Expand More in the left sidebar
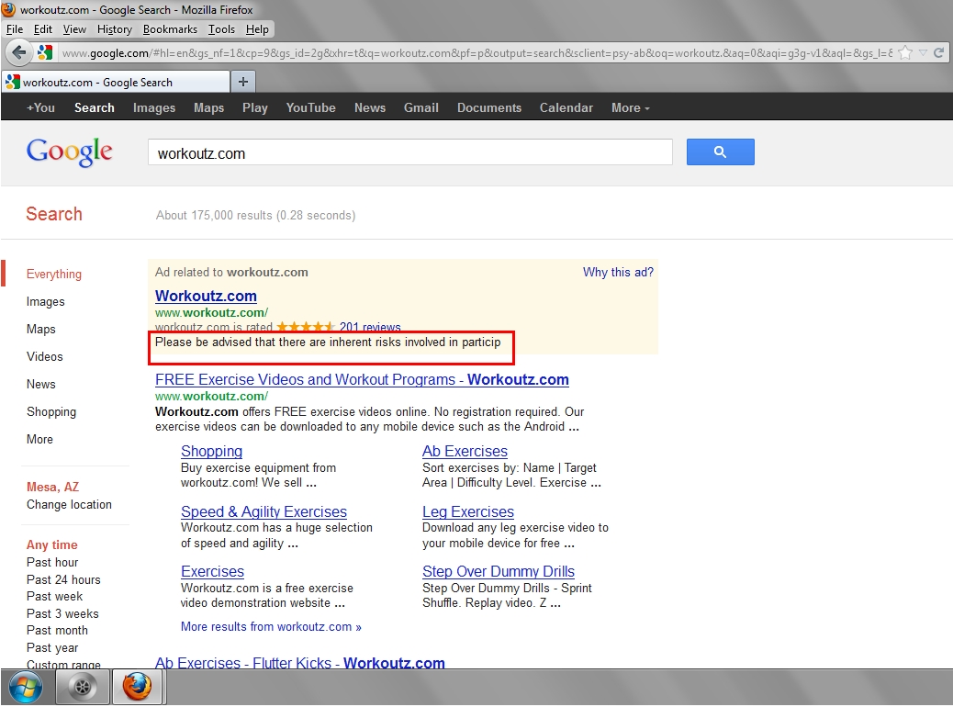Image resolution: width=953 pixels, height=707 pixels. (39, 439)
